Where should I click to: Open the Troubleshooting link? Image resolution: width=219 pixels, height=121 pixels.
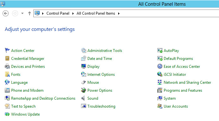101,106
